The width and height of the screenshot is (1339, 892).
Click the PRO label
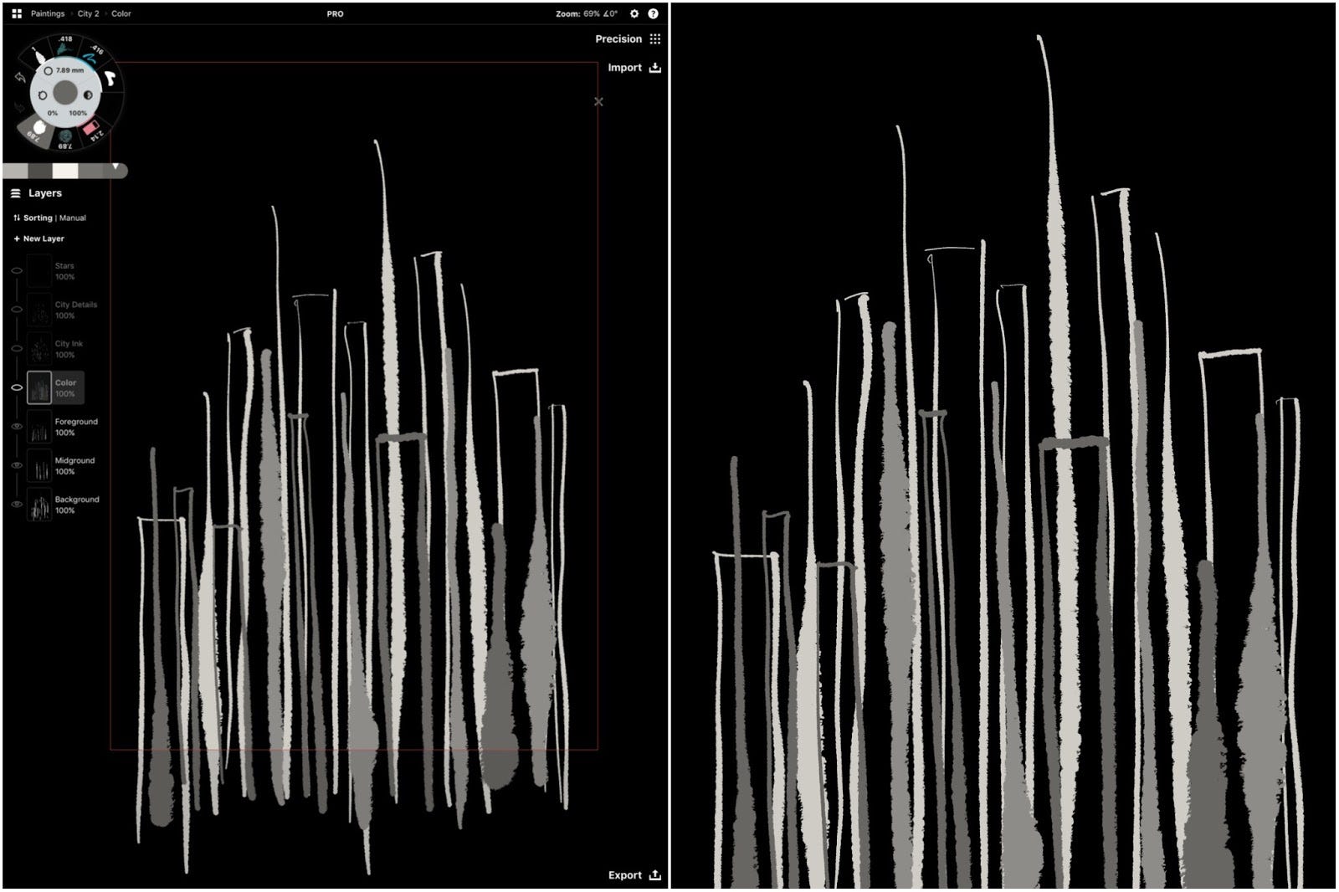click(335, 13)
